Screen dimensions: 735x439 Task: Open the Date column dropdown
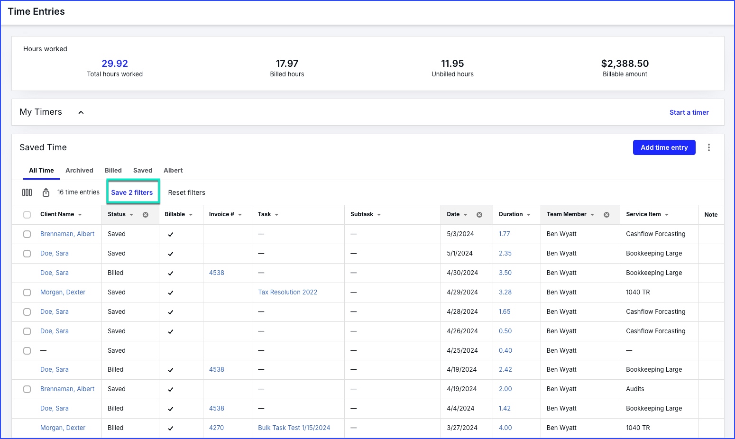coord(465,215)
